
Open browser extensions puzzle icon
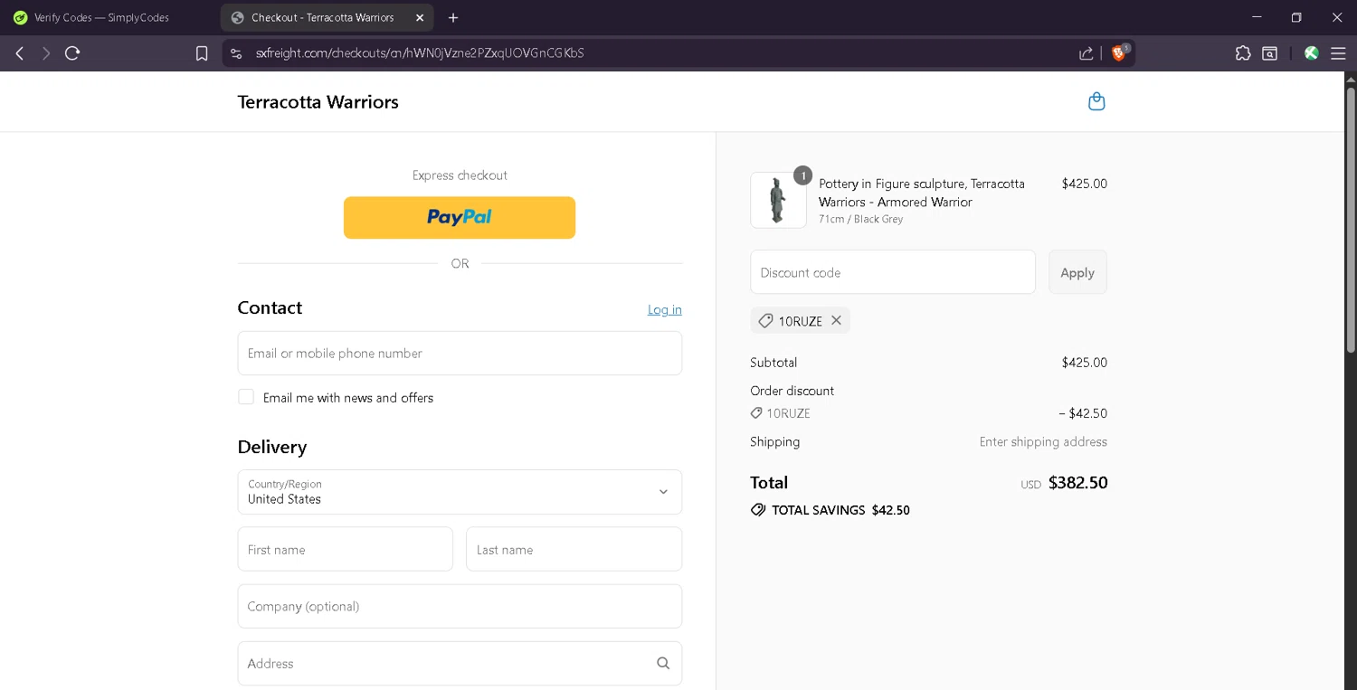point(1243,53)
